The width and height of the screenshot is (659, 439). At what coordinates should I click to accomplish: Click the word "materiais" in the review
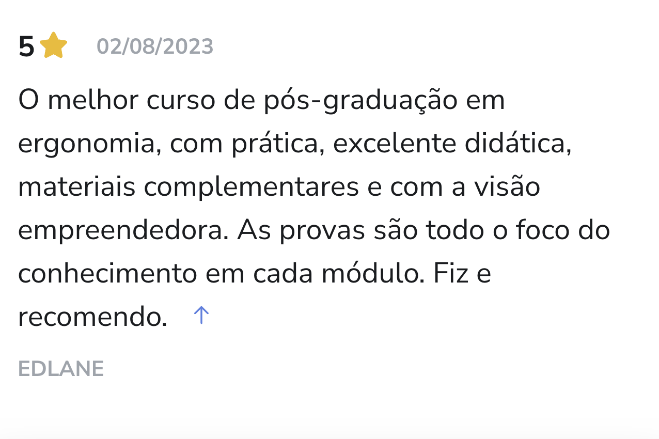coord(76,187)
